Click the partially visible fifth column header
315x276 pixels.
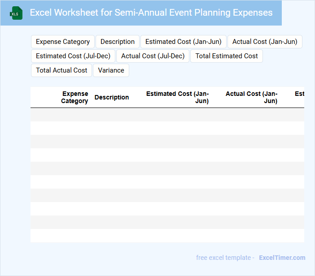click(299, 94)
